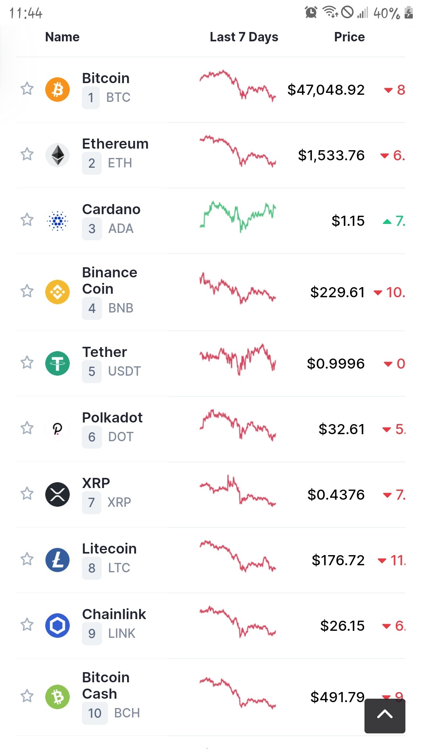Viewport: 421px width, 749px height.
Task: Tap the scroll-to-top arrow button
Action: coord(385,716)
